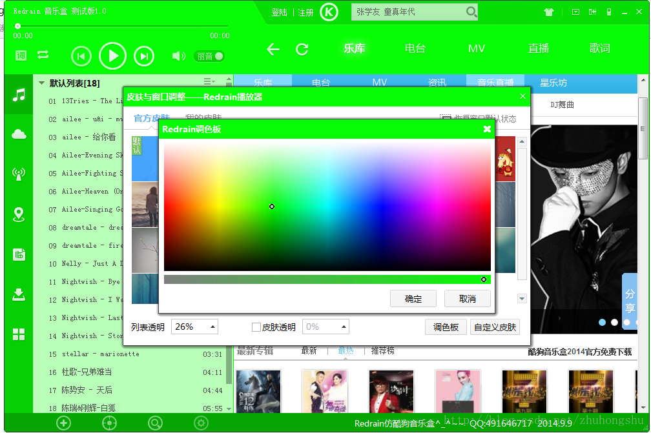Select the 歌词 main tab

(599, 48)
